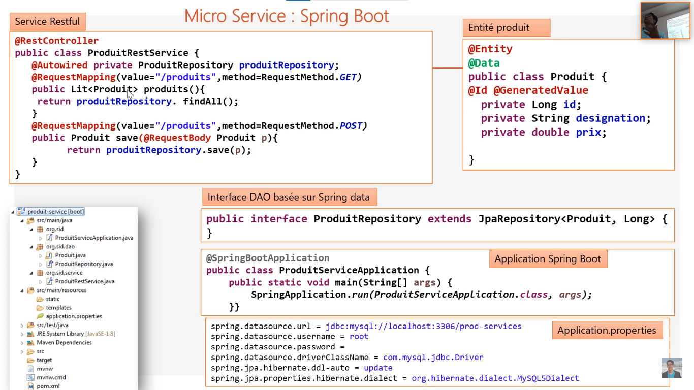Image resolution: width=694 pixels, height=390 pixels.
Task: Click the 'update' ddl-auto value
Action: (x=378, y=368)
